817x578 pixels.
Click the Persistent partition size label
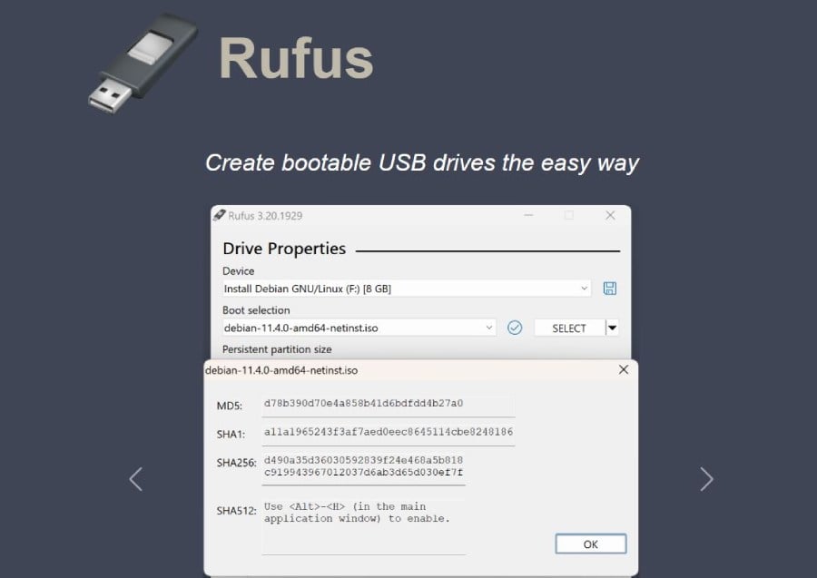pyautogui.click(x=277, y=348)
